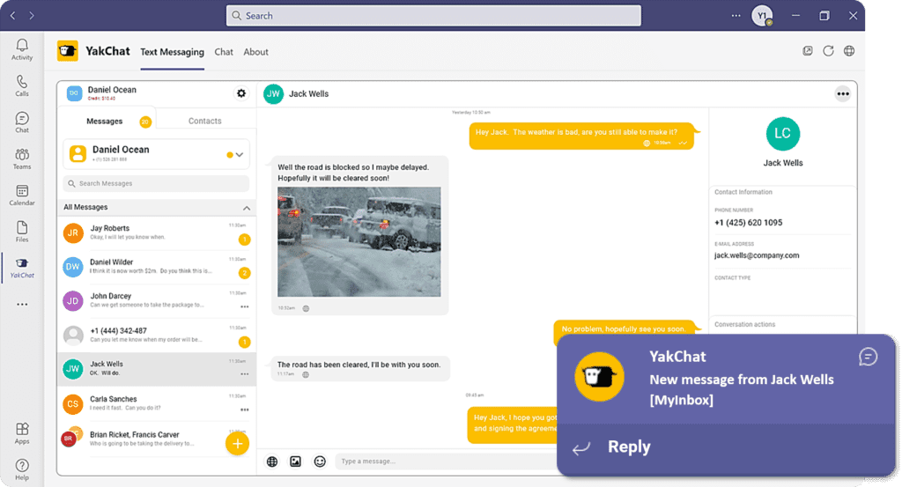The width and height of the screenshot is (902, 487).
Task: Open the About tab
Action: 256,52
